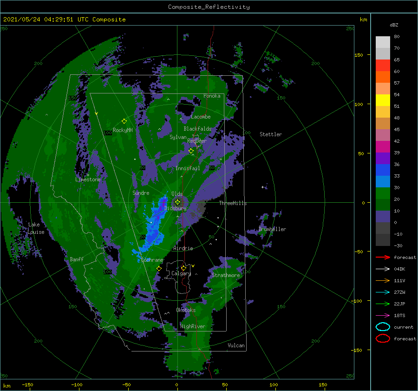
Task: Click the white cross marker east of ThreeHills
Action: (x=262, y=187)
